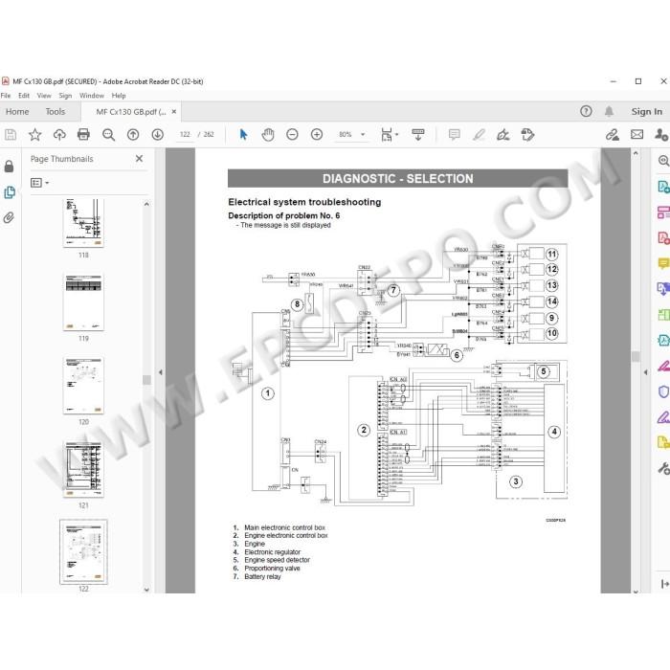The image size is (670, 670).
Task: Expand the right pane with bottom arrow
Action: [665, 584]
